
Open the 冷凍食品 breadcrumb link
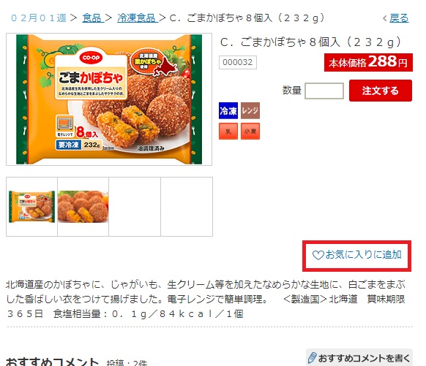(x=136, y=18)
